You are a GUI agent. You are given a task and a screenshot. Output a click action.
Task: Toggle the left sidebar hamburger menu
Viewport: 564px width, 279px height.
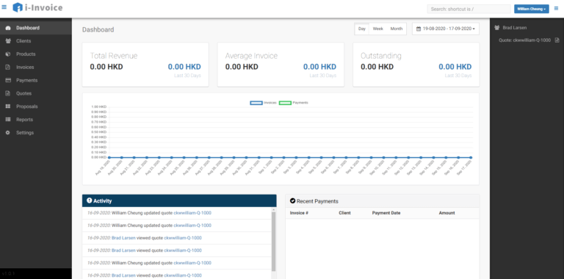click(4, 7)
